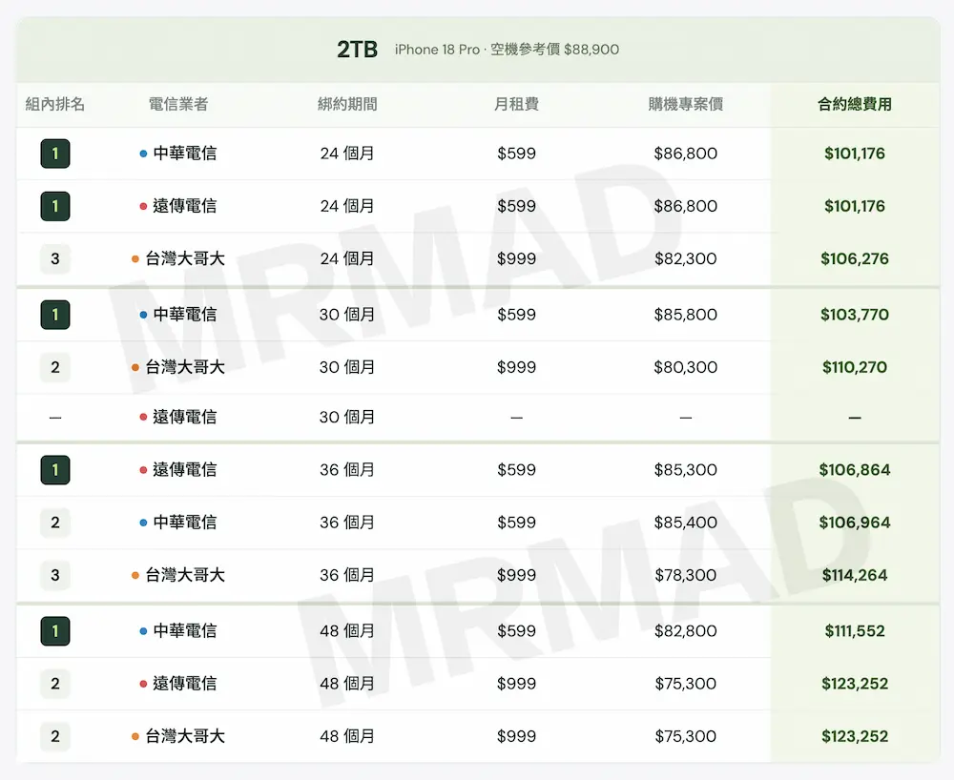The width and height of the screenshot is (954, 780).
Task: Click the $110,270 contract total
Action: point(855,367)
